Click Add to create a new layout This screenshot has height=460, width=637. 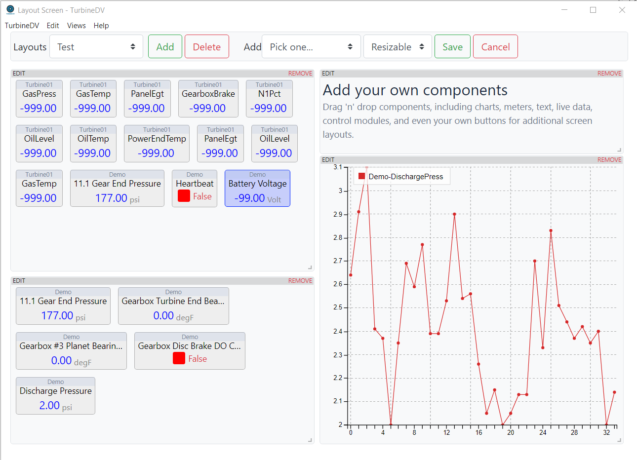click(x=165, y=46)
